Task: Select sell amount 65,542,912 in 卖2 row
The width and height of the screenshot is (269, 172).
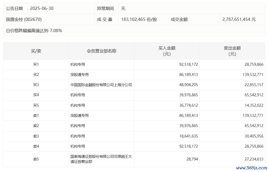Action: pyautogui.click(x=254, y=126)
